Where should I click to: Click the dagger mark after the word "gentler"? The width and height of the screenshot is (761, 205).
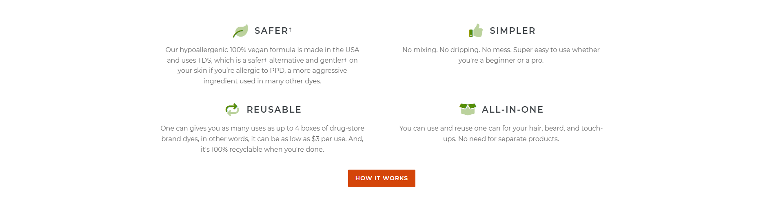tap(345, 59)
